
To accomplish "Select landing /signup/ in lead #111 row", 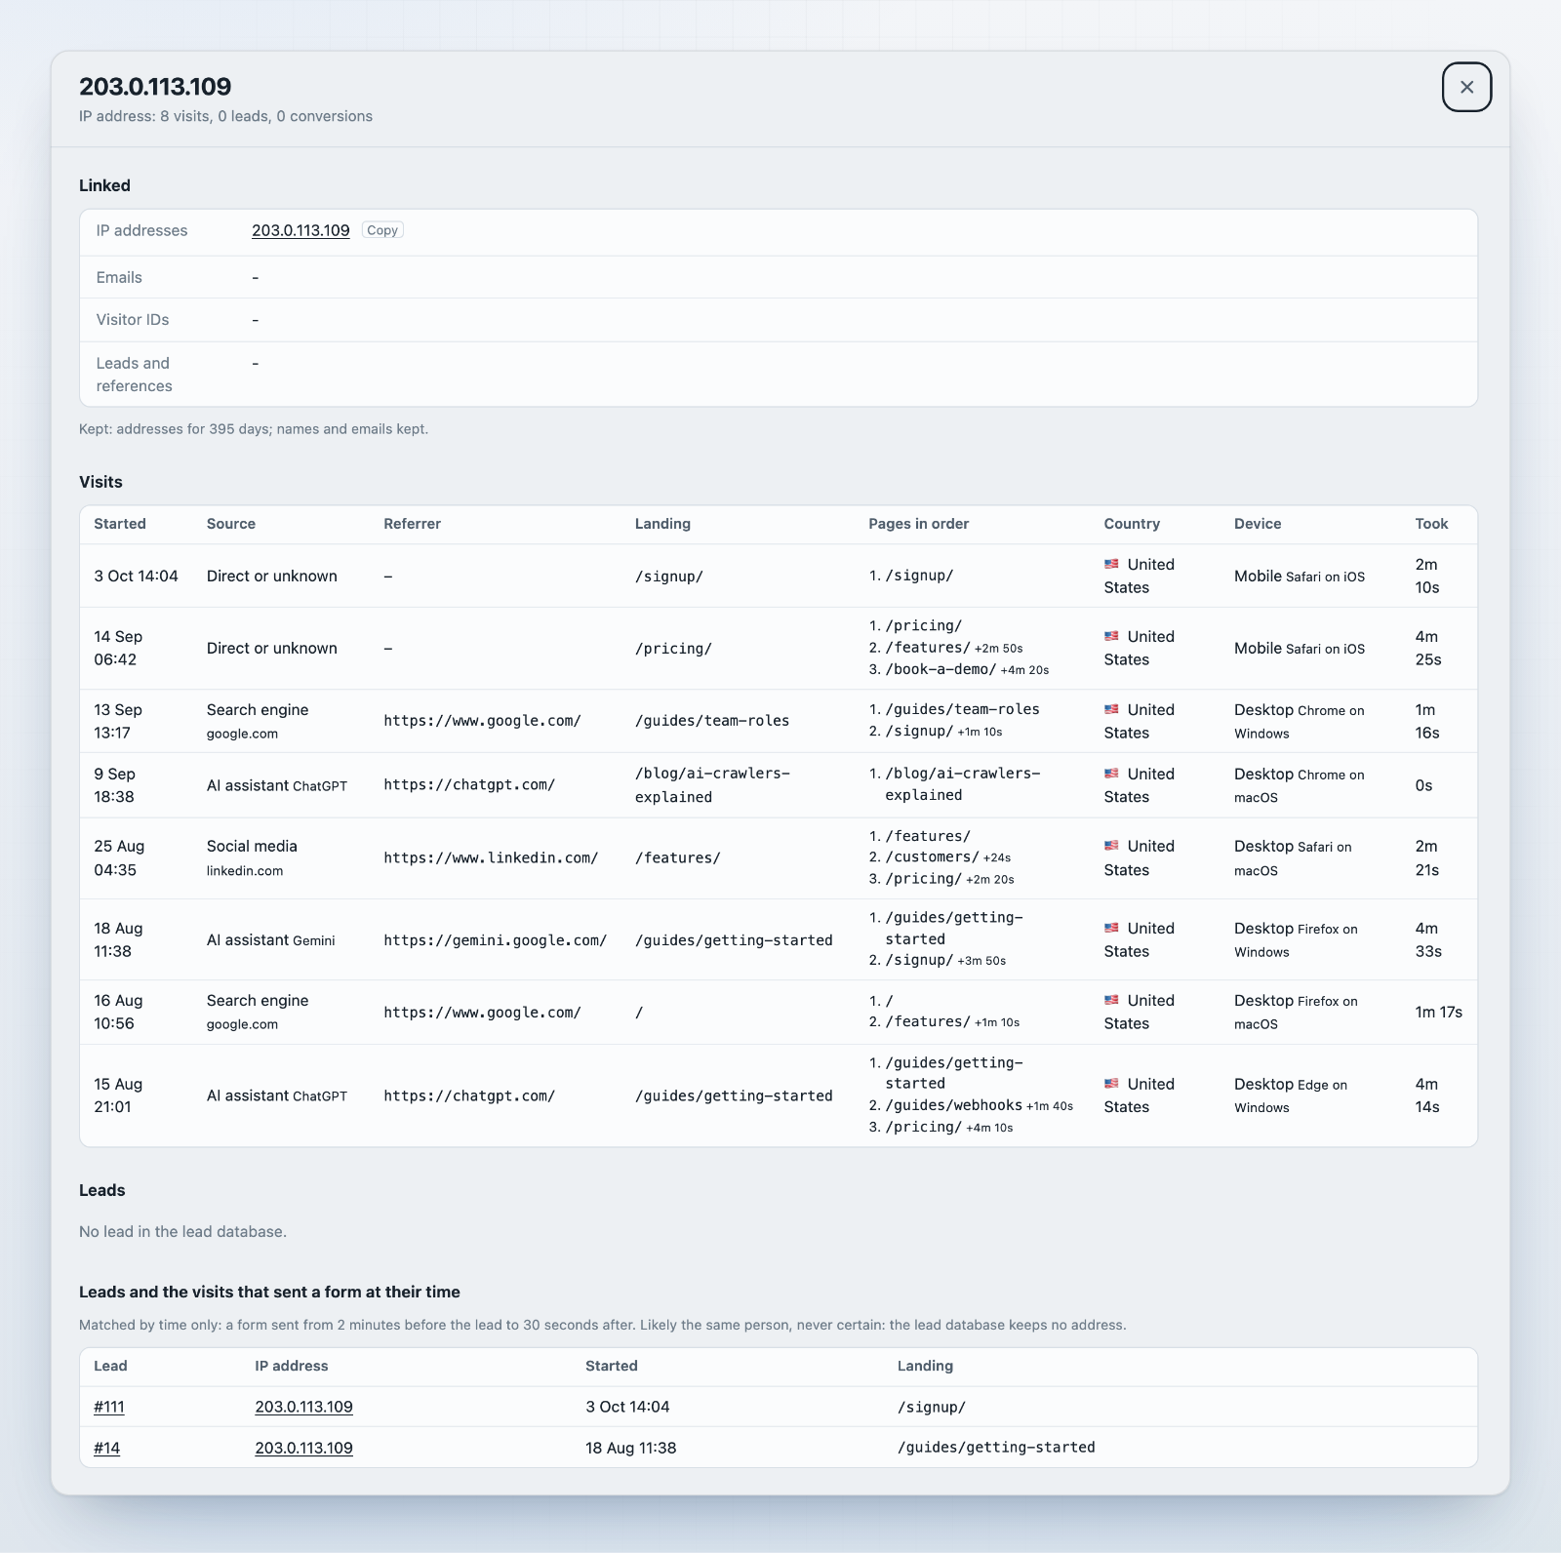I will (932, 1407).
